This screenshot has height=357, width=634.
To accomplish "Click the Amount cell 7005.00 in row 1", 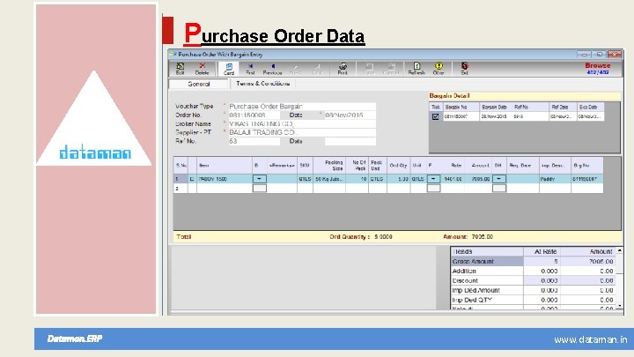I will 477,178.
